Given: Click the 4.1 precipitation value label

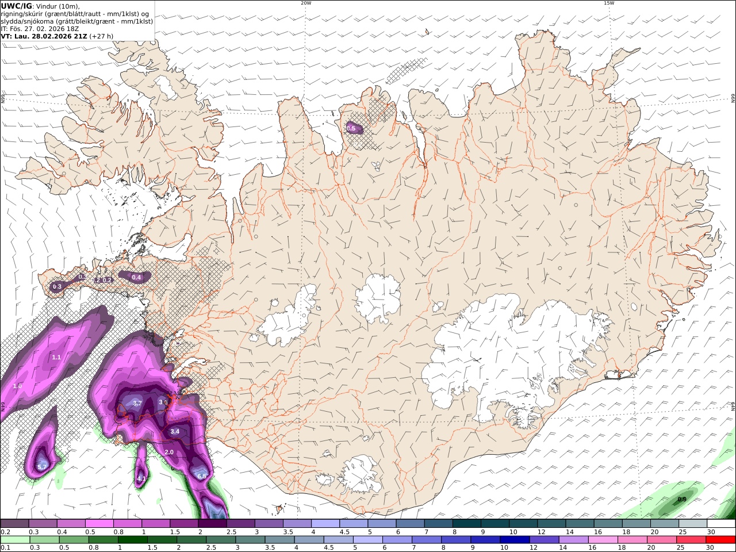Looking at the screenshot, I should tap(141, 478).
